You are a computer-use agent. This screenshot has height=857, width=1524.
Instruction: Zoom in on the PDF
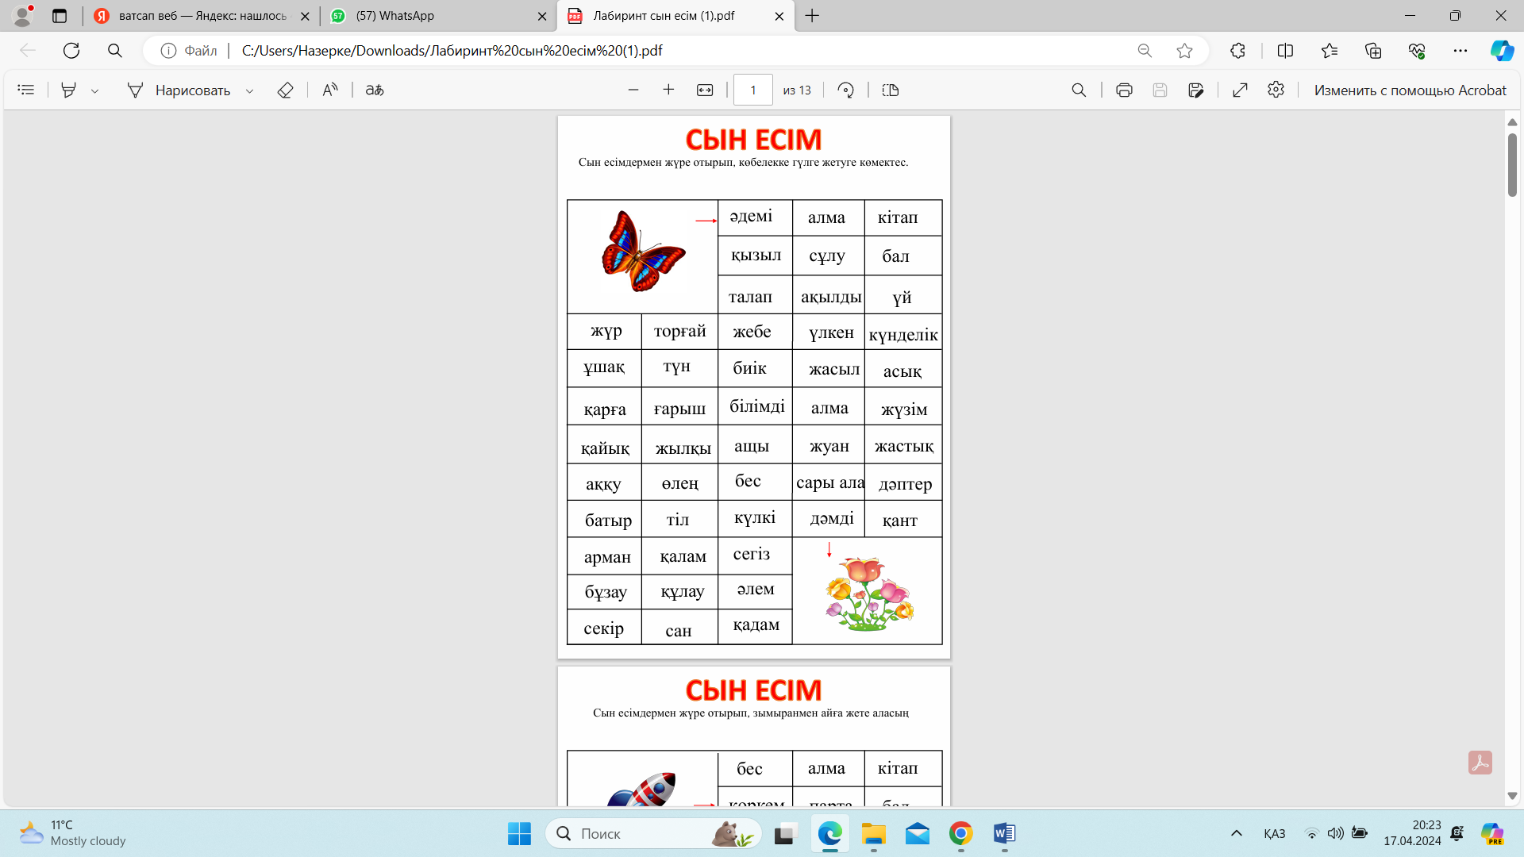tap(668, 90)
